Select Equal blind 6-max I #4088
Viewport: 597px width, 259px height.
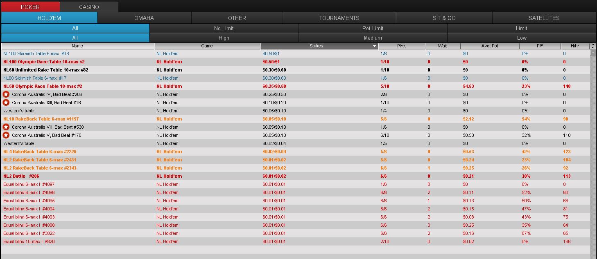[295, 225]
